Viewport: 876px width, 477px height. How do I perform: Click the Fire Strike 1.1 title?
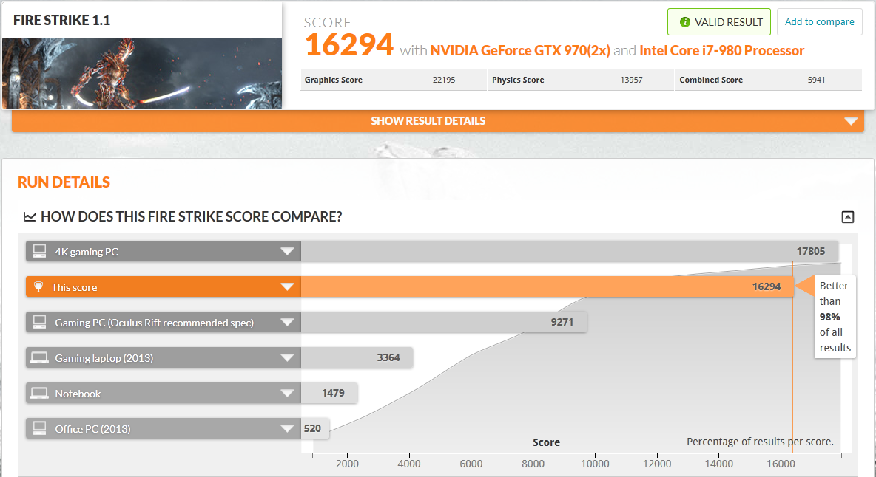[x=62, y=20]
